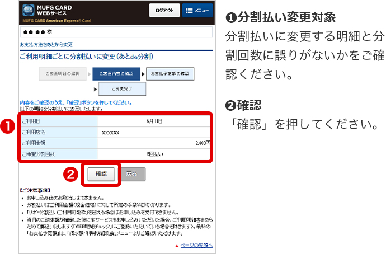Open the お支払方法をあとから変更 link
The width and height of the screenshot is (386, 254).
point(45,44)
